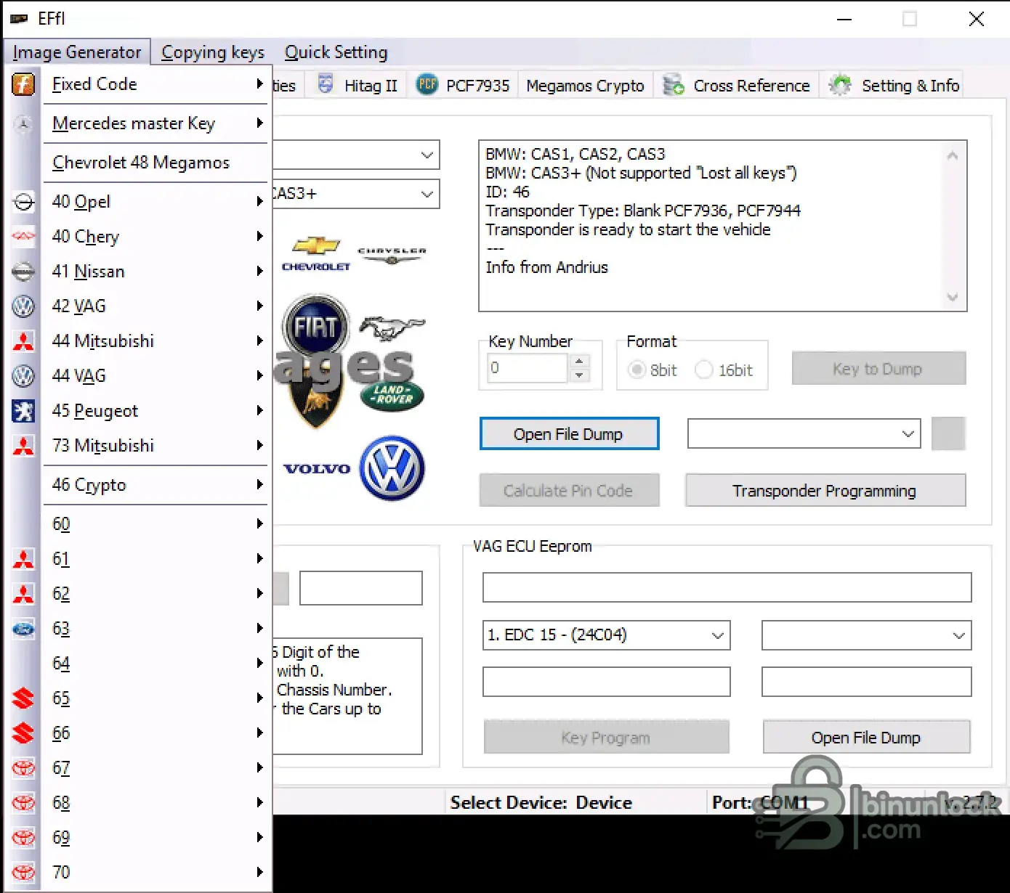This screenshot has width=1010, height=893.
Task: Click the Peugeot lion icon in menu
Action: tap(23, 411)
